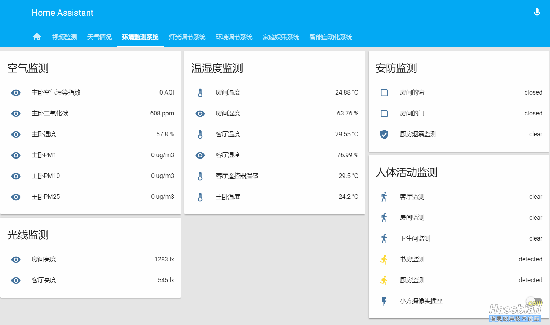
Task: Go to the 家庭娱乐系统 tab
Action: (281, 37)
